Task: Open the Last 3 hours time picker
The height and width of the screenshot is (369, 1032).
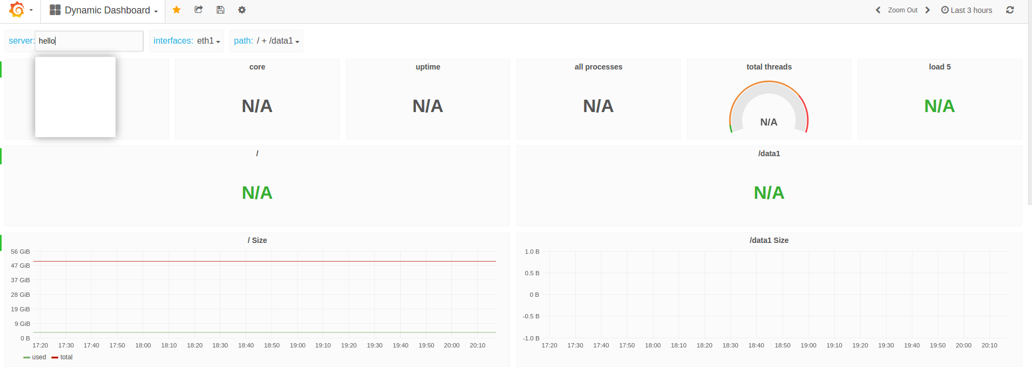Action: [966, 10]
